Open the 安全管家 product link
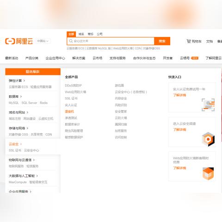222x222 pixels. point(121,111)
